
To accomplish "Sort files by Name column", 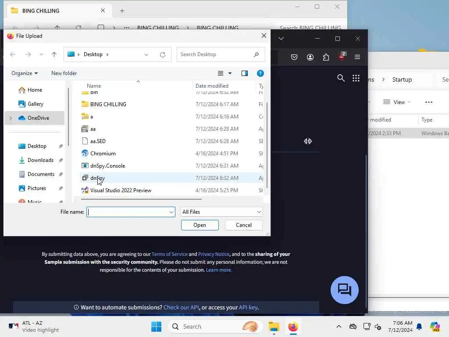I will click(x=94, y=86).
